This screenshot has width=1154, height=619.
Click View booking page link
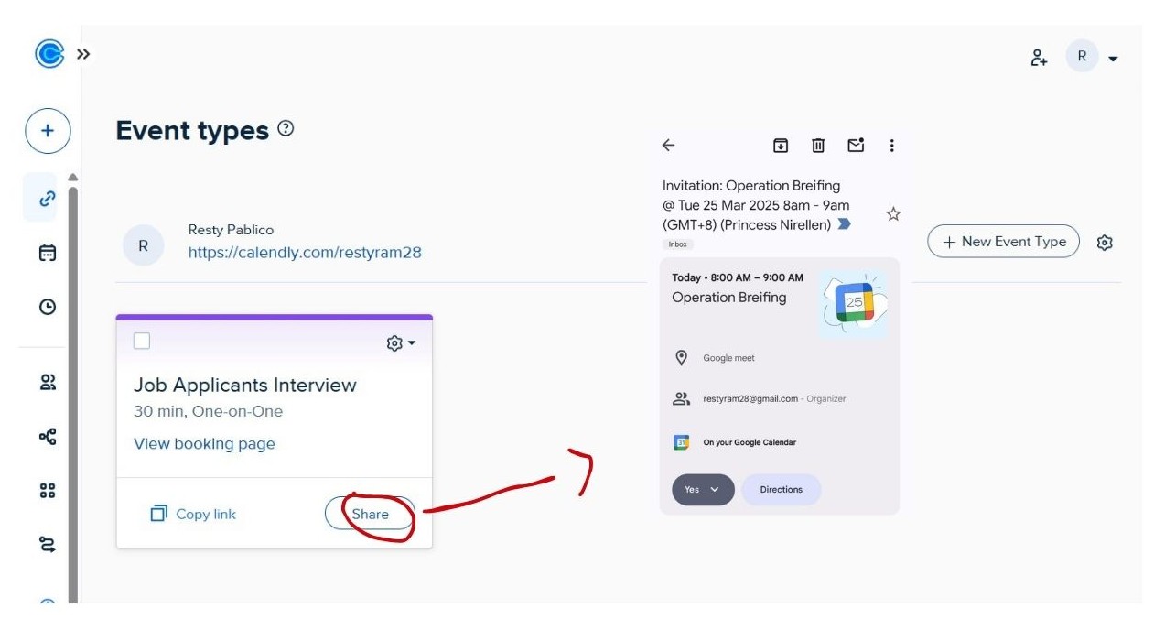[x=204, y=444]
